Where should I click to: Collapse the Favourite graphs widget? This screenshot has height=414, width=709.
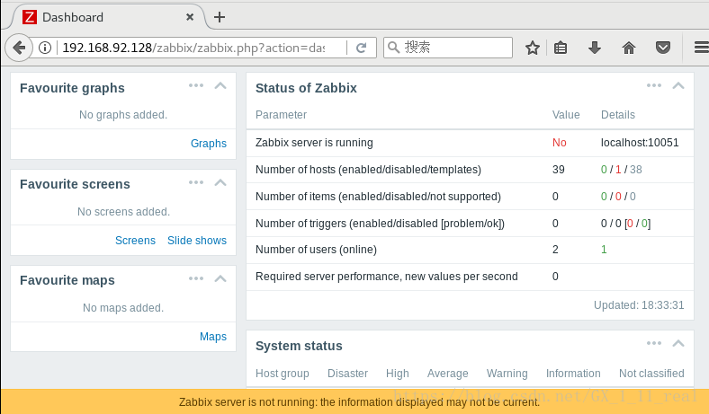(220, 85)
